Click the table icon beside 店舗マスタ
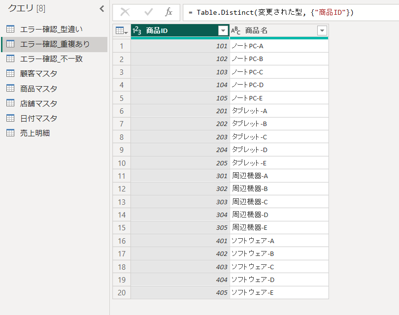Image resolution: width=399 pixels, height=315 pixels. tap(10, 103)
